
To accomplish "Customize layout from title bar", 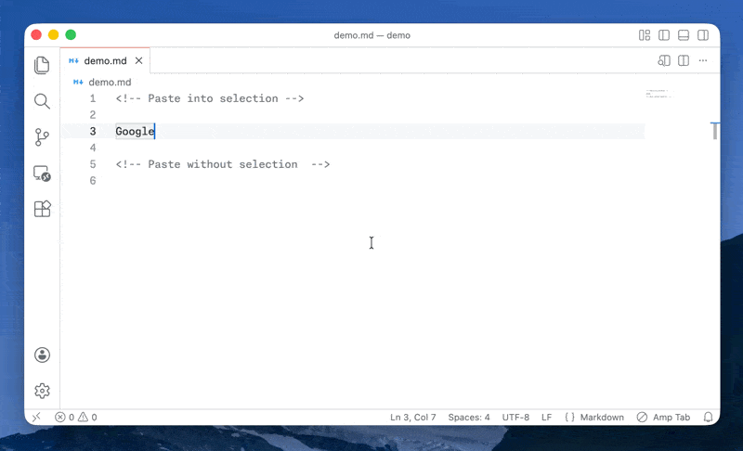I will (645, 35).
